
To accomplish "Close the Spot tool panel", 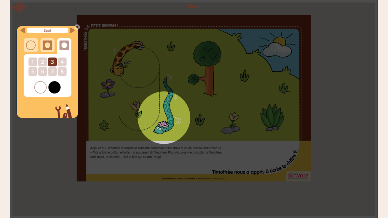I will [x=77, y=27].
